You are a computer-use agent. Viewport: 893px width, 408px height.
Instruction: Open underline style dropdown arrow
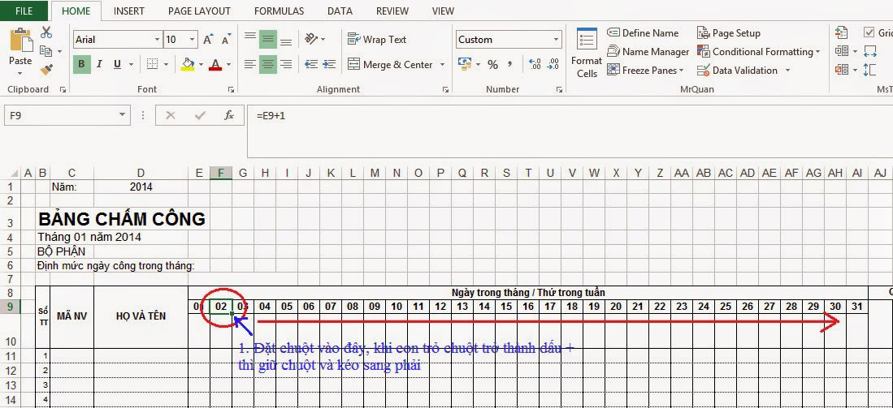pos(131,65)
